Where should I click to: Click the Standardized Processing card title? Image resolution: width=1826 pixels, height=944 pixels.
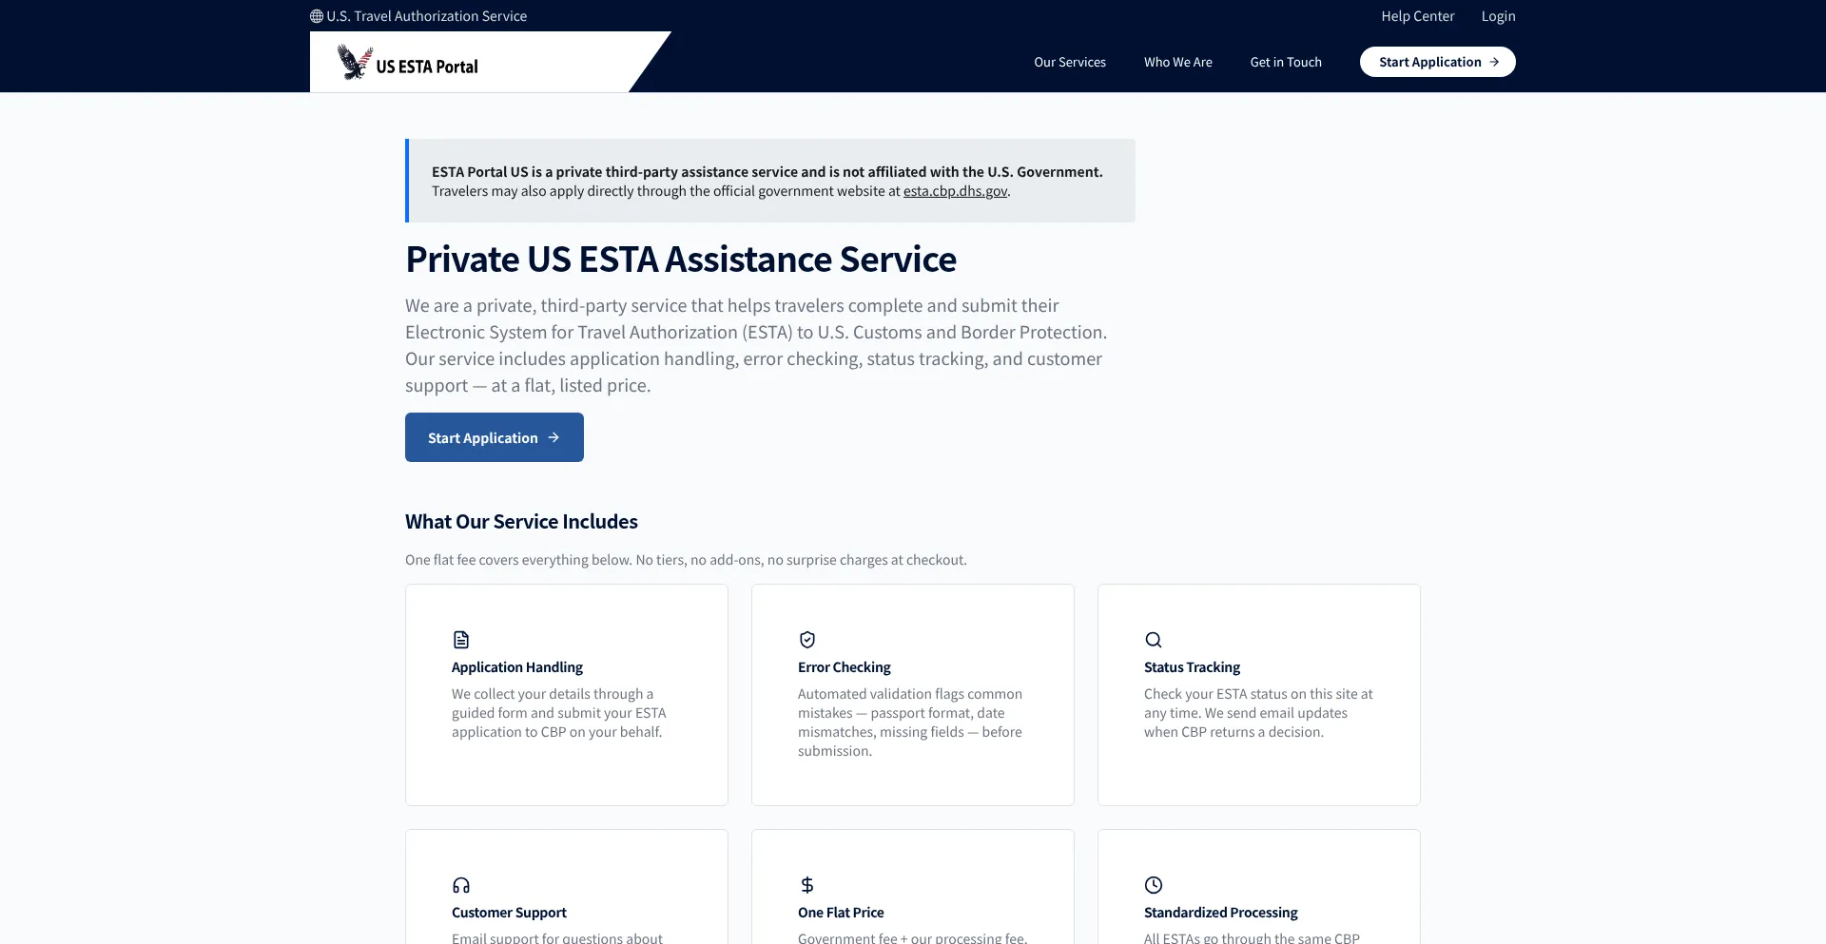click(x=1220, y=913)
